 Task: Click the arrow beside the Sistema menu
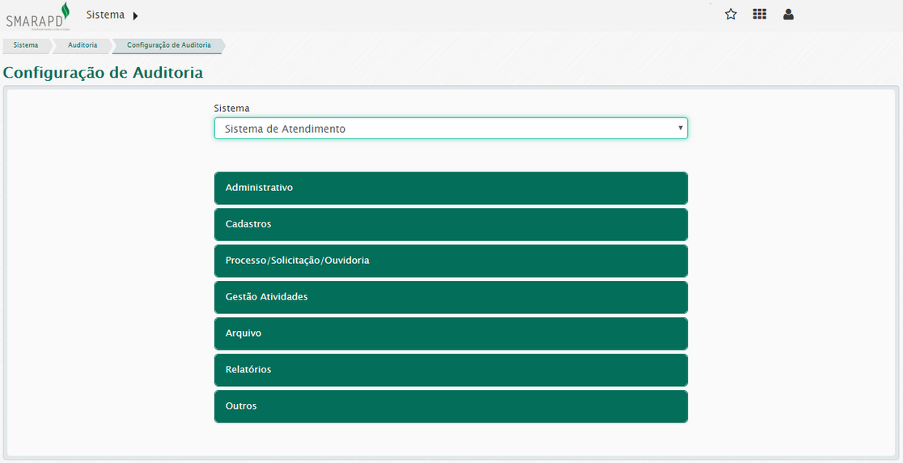(135, 15)
